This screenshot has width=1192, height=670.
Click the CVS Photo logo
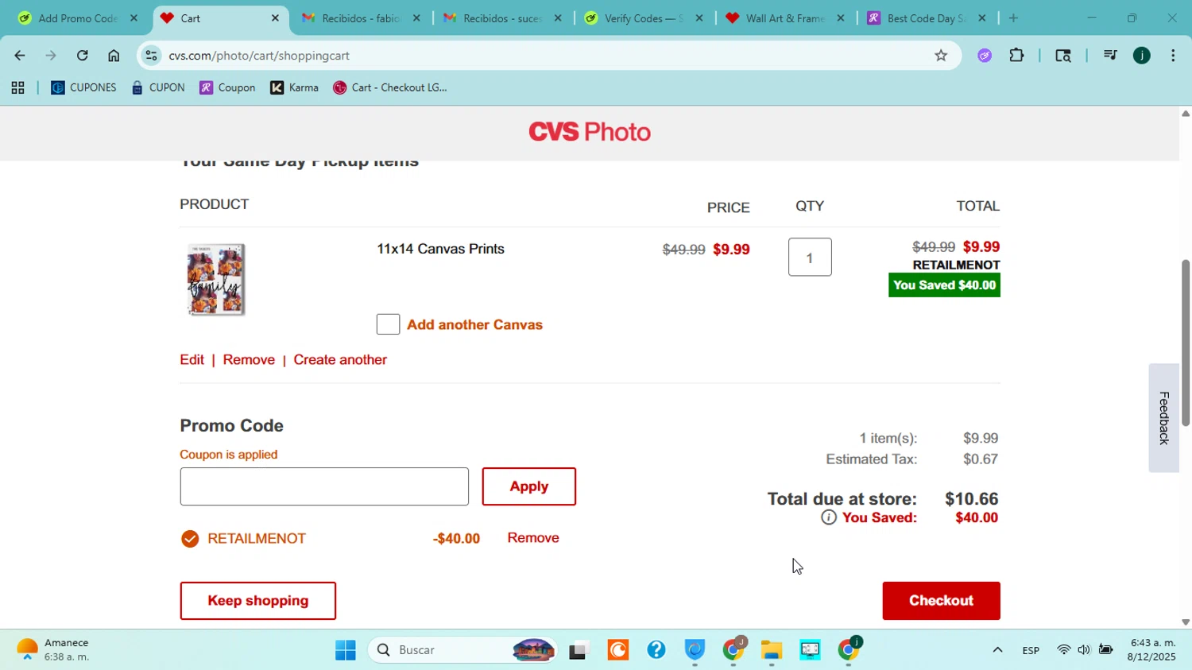click(x=590, y=132)
